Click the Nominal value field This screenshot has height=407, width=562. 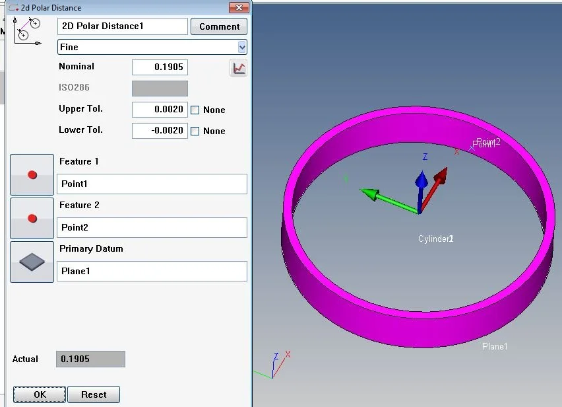(160, 67)
